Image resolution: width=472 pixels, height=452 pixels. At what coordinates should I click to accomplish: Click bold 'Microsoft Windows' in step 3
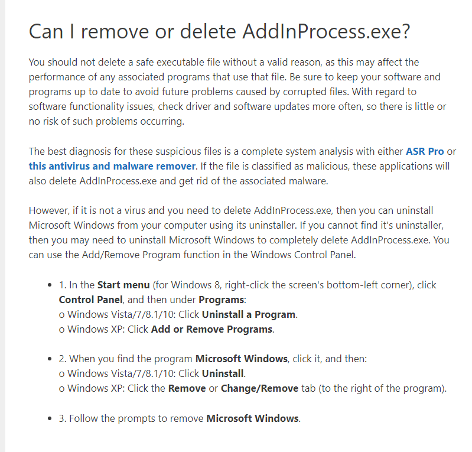coord(253,418)
